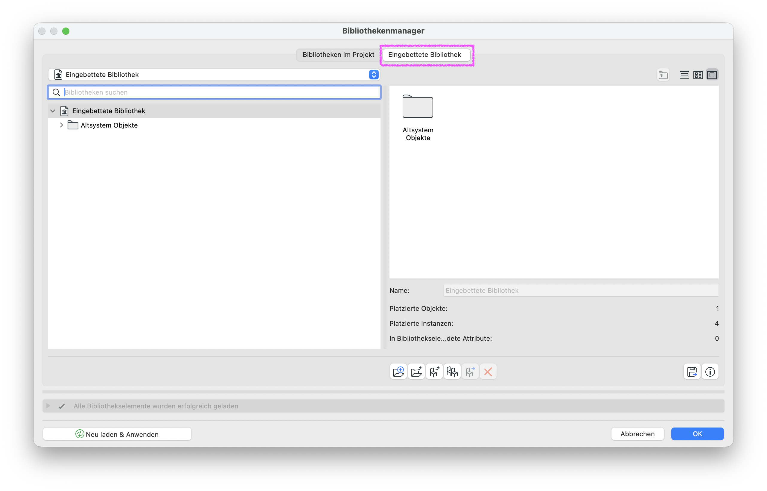The height and width of the screenshot is (491, 767).
Task: Click the red X delete icon
Action: [488, 372]
